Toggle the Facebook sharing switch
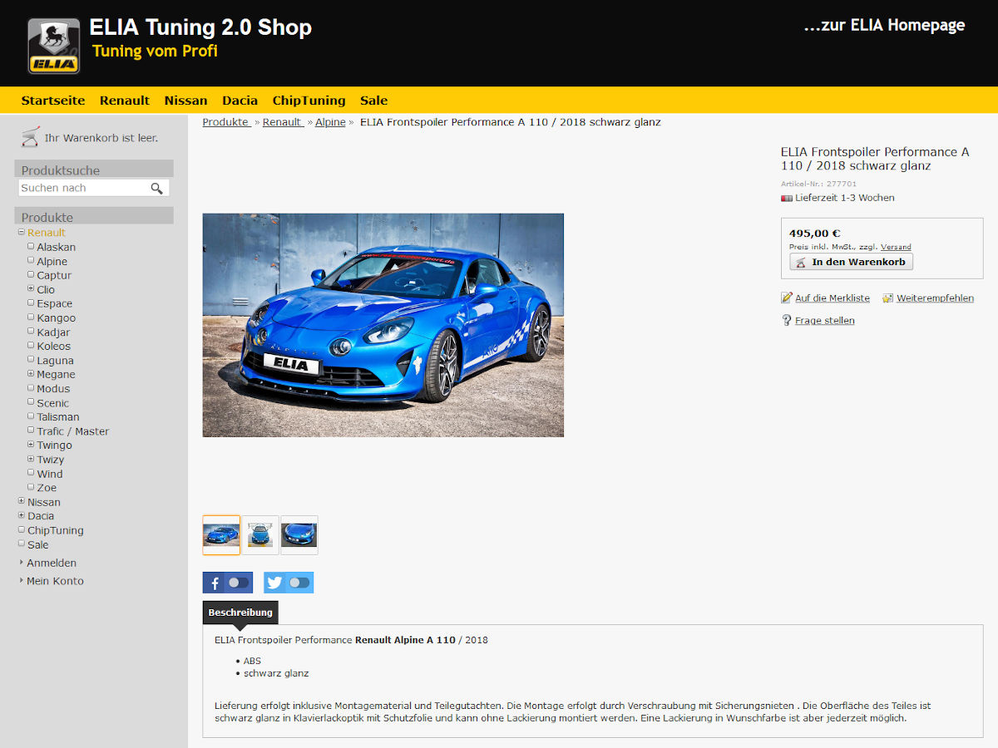This screenshot has width=998, height=748. click(239, 583)
